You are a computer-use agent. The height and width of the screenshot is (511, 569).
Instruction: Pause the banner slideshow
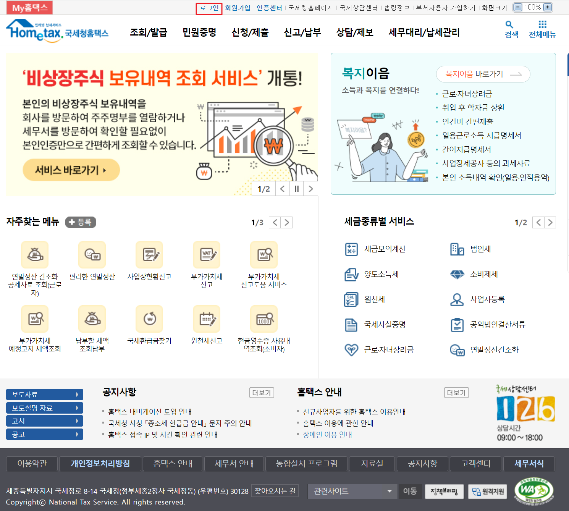297,189
